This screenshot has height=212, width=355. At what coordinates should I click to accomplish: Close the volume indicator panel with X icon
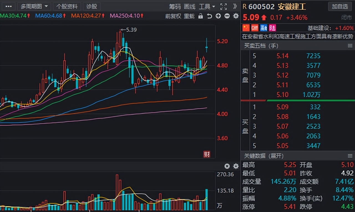click(x=227, y=166)
